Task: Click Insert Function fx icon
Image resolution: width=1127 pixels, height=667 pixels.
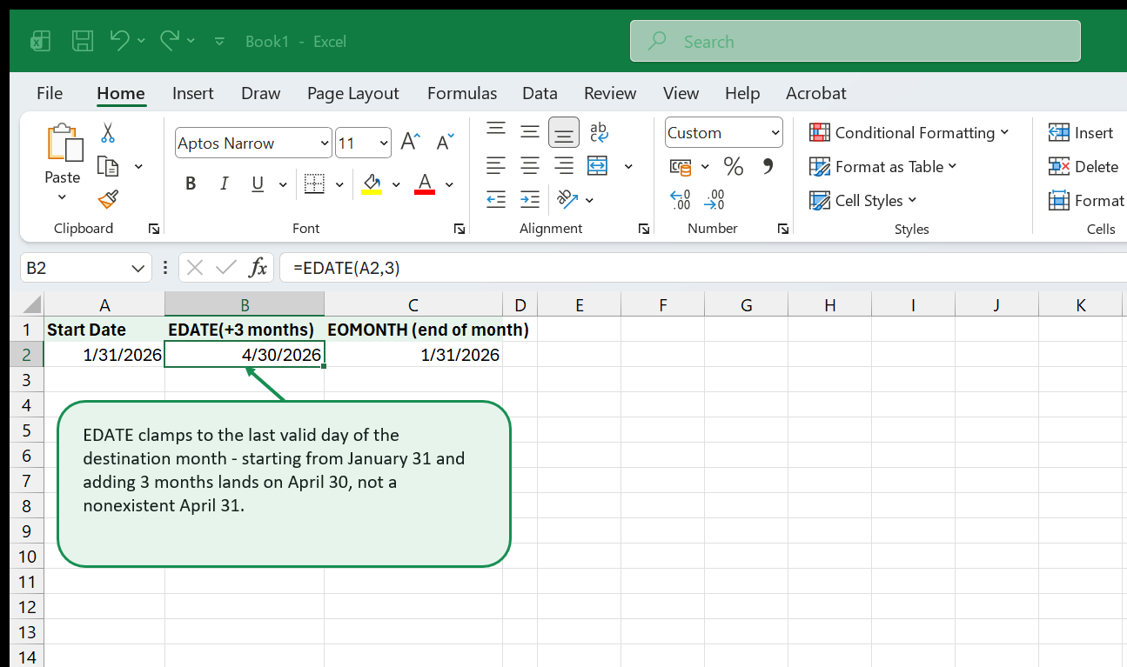Action: point(258,268)
